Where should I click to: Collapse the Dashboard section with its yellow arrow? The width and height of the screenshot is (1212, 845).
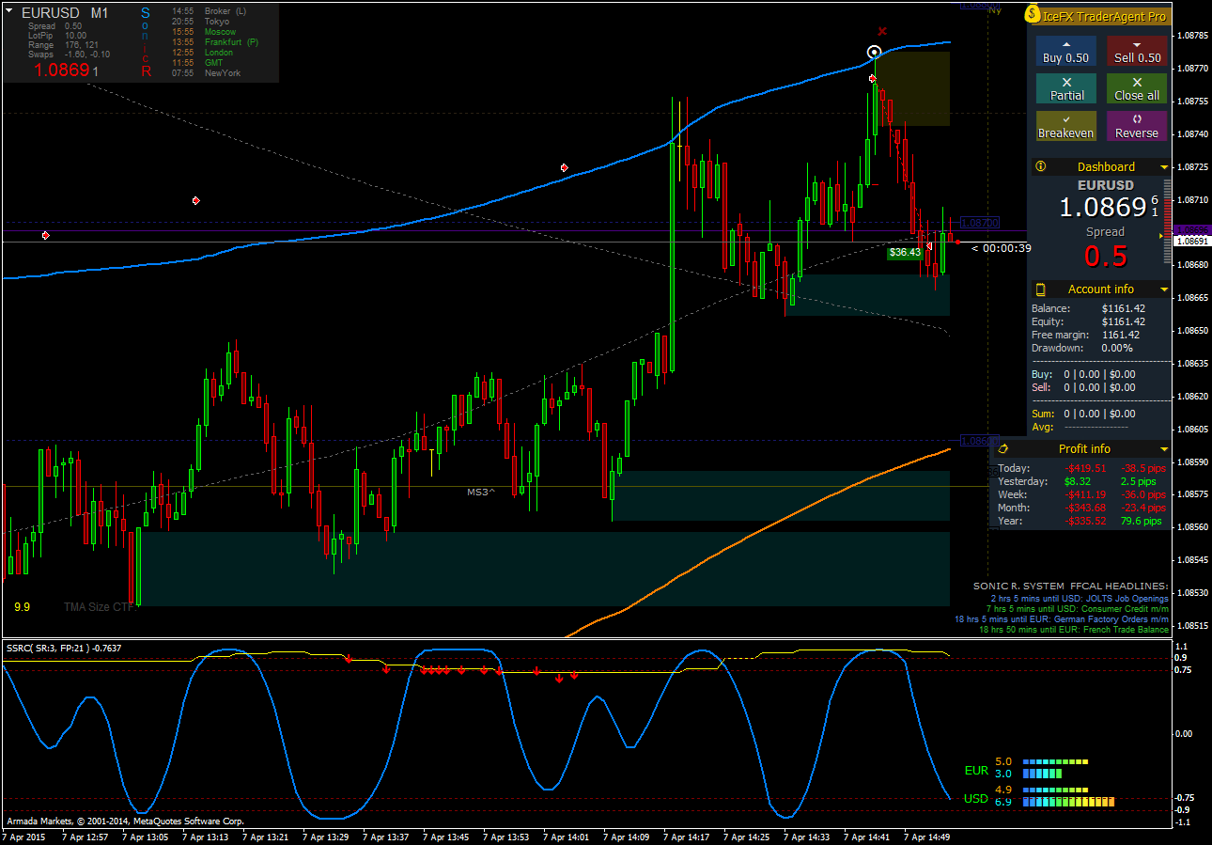coord(1164,167)
